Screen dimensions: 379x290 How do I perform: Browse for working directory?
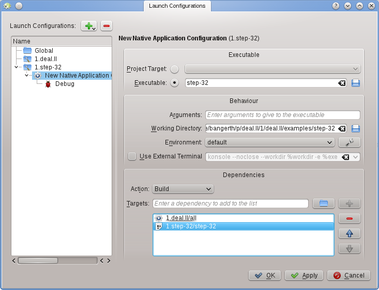[356, 128]
